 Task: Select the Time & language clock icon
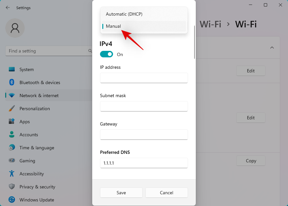pos(11,148)
